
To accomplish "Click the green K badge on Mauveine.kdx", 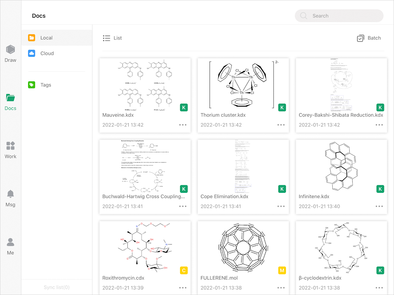I will pos(184,108).
